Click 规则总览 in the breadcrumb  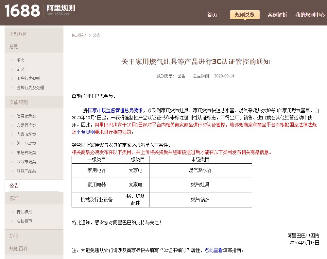click(x=80, y=35)
